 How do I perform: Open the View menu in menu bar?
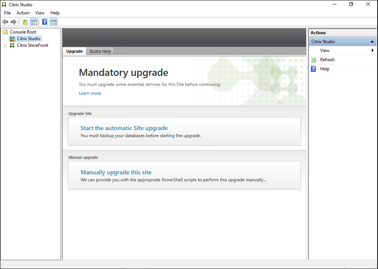(x=40, y=13)
